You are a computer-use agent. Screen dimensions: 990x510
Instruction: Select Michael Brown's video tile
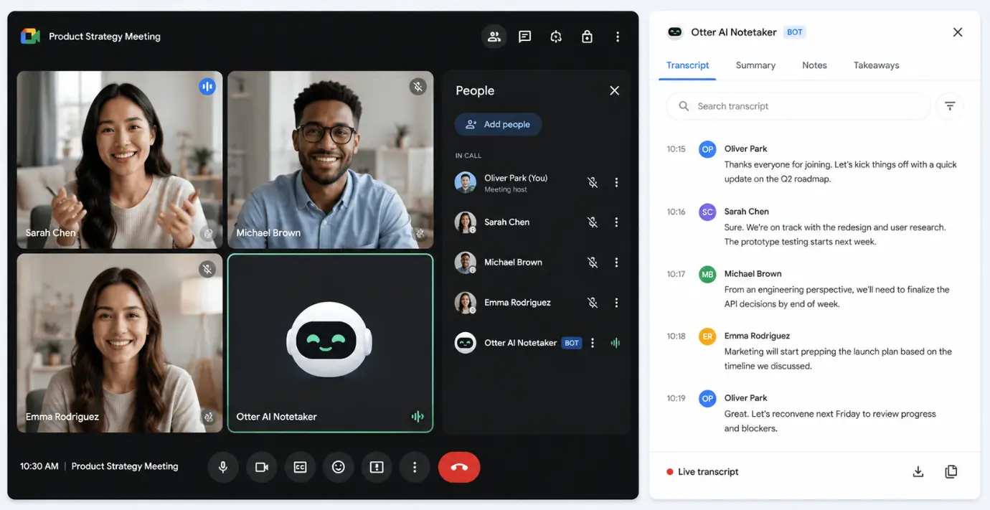(x=331, y=159)
